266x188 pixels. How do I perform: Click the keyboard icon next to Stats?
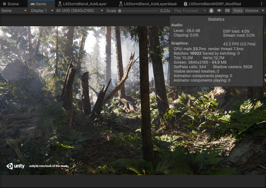tap(228, 11)
